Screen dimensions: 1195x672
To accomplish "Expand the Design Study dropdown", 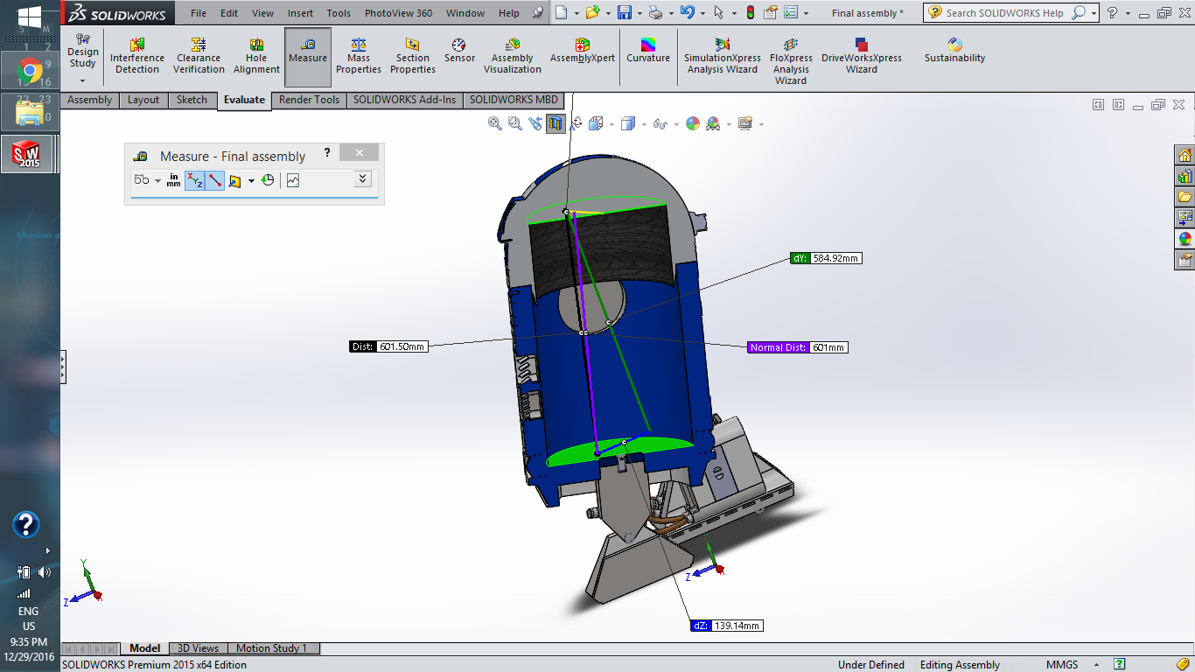I will 83,81.
